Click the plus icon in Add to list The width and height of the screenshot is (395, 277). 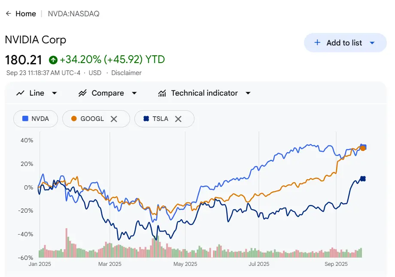pos(317,42)
